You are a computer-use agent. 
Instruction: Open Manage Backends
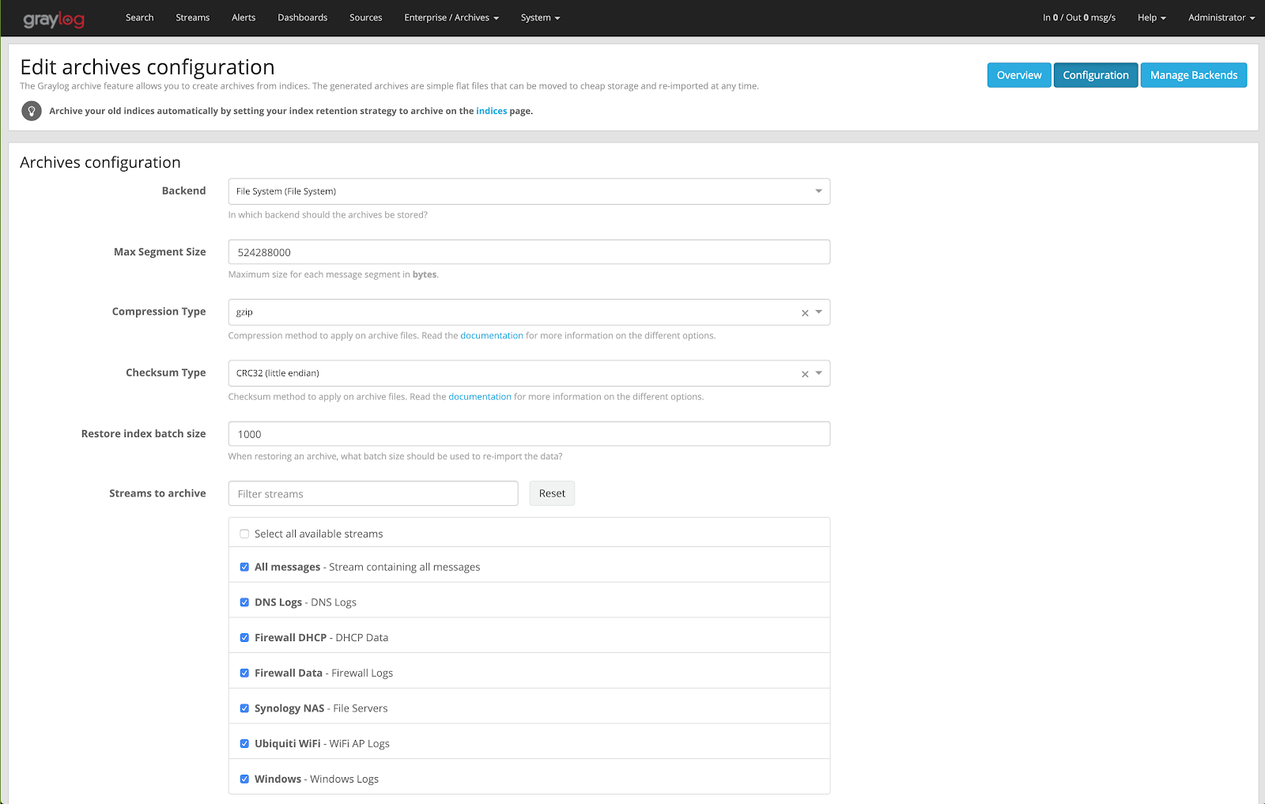(1193, 74)
